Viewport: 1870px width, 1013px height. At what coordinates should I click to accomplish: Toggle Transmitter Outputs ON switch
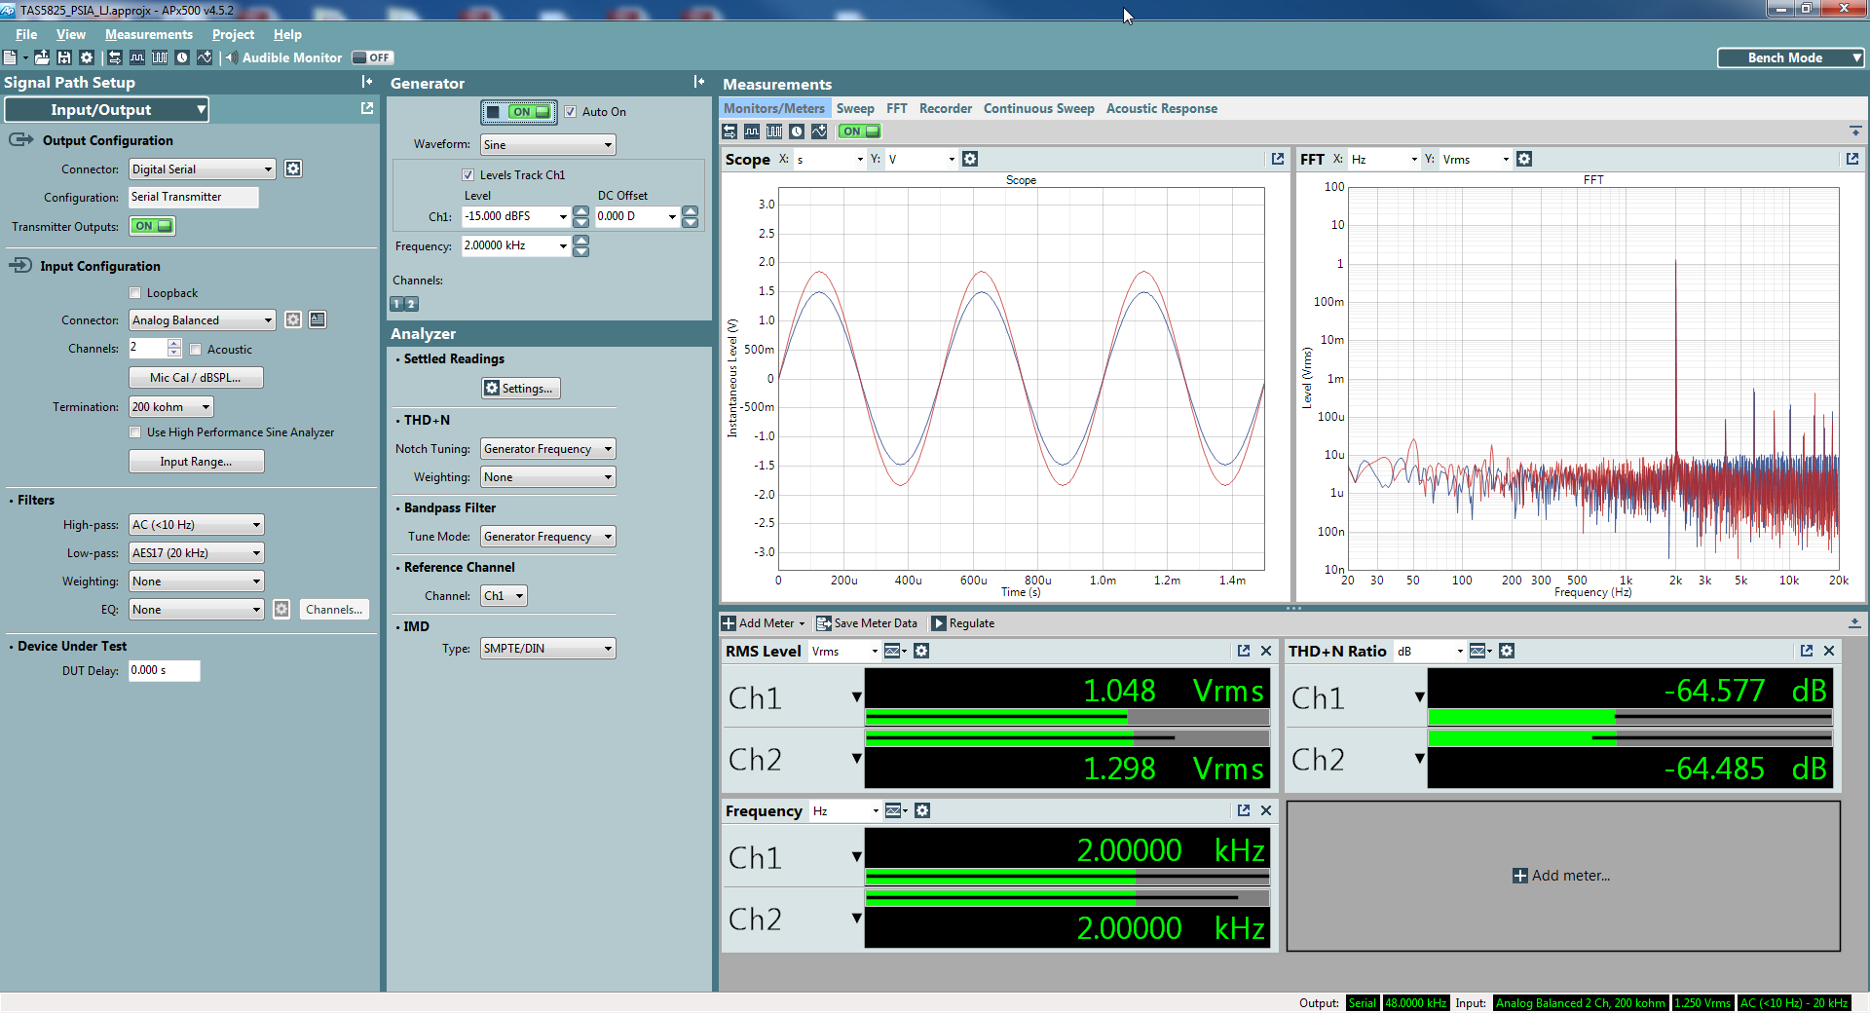point(153,226)
